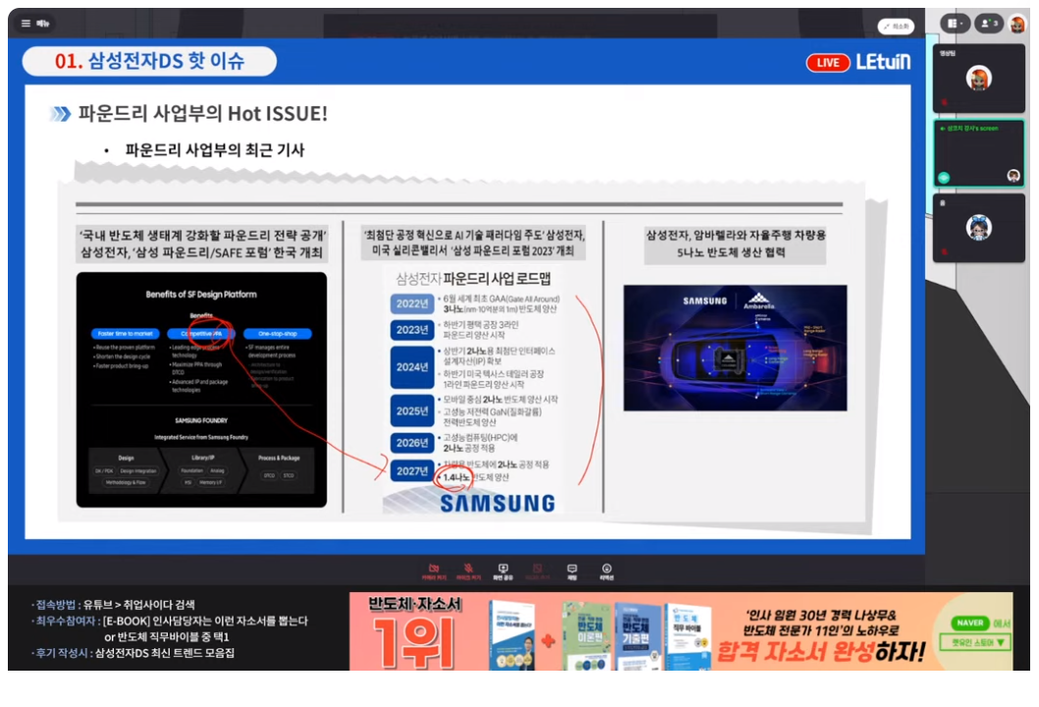
Task: Click the muted mic icon on blue-ribbon tile
Action: 944,251
